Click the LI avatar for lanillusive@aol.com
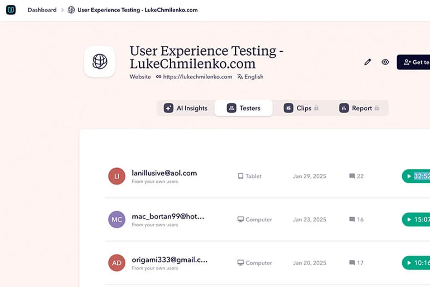This screenshot has height=287, width=430. (117, 176)
